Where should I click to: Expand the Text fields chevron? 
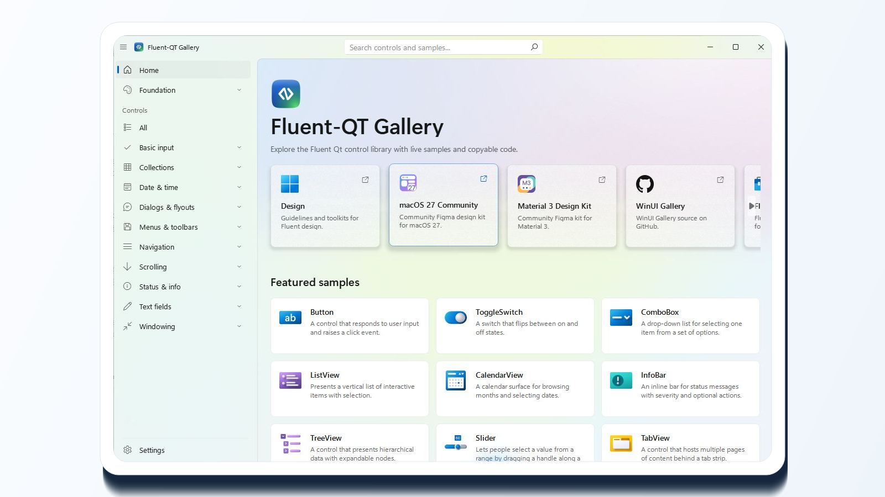(240, 306)
